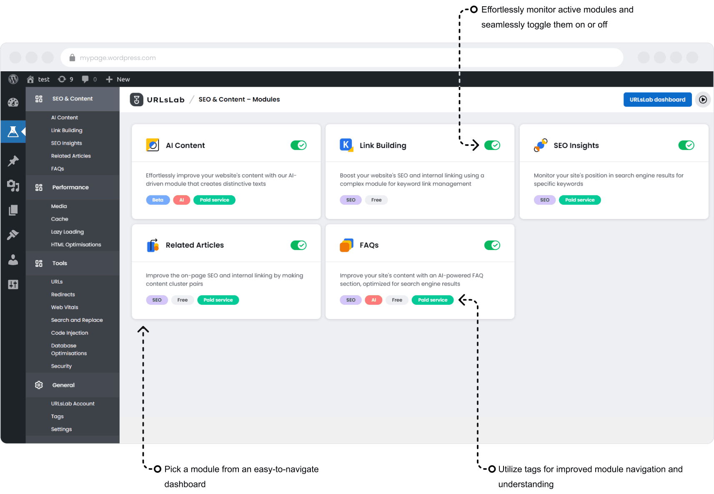The image size is (714, 494).
Task: Open HTML Optimisations in the sidebar
Action: [x=76, y=245]
